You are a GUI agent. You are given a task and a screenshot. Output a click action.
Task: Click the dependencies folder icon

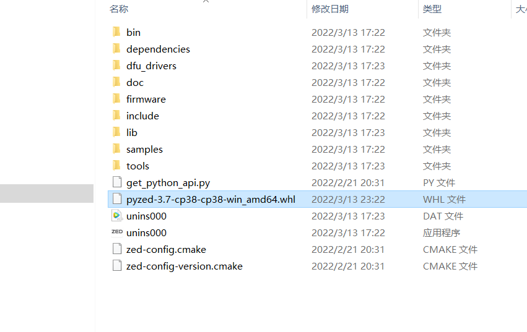click(x=116, y=49)
